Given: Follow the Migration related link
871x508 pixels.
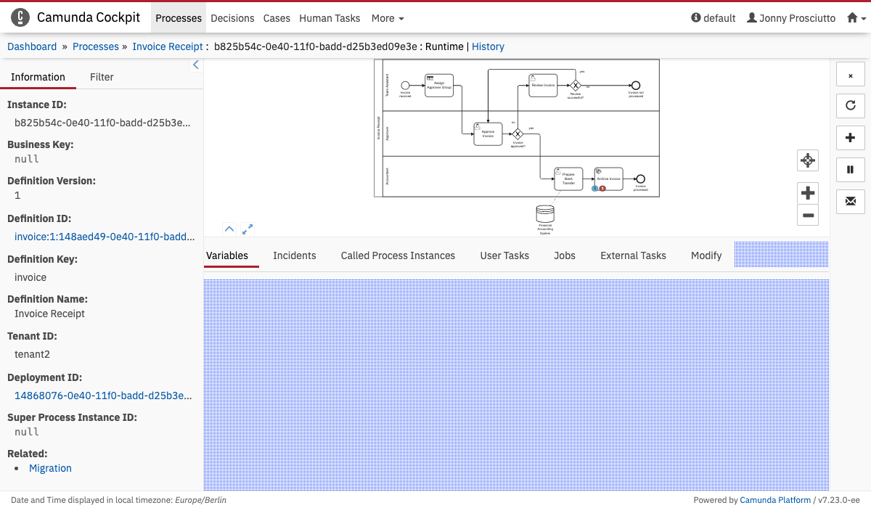Looking at the screenshot, I should 50,468.
